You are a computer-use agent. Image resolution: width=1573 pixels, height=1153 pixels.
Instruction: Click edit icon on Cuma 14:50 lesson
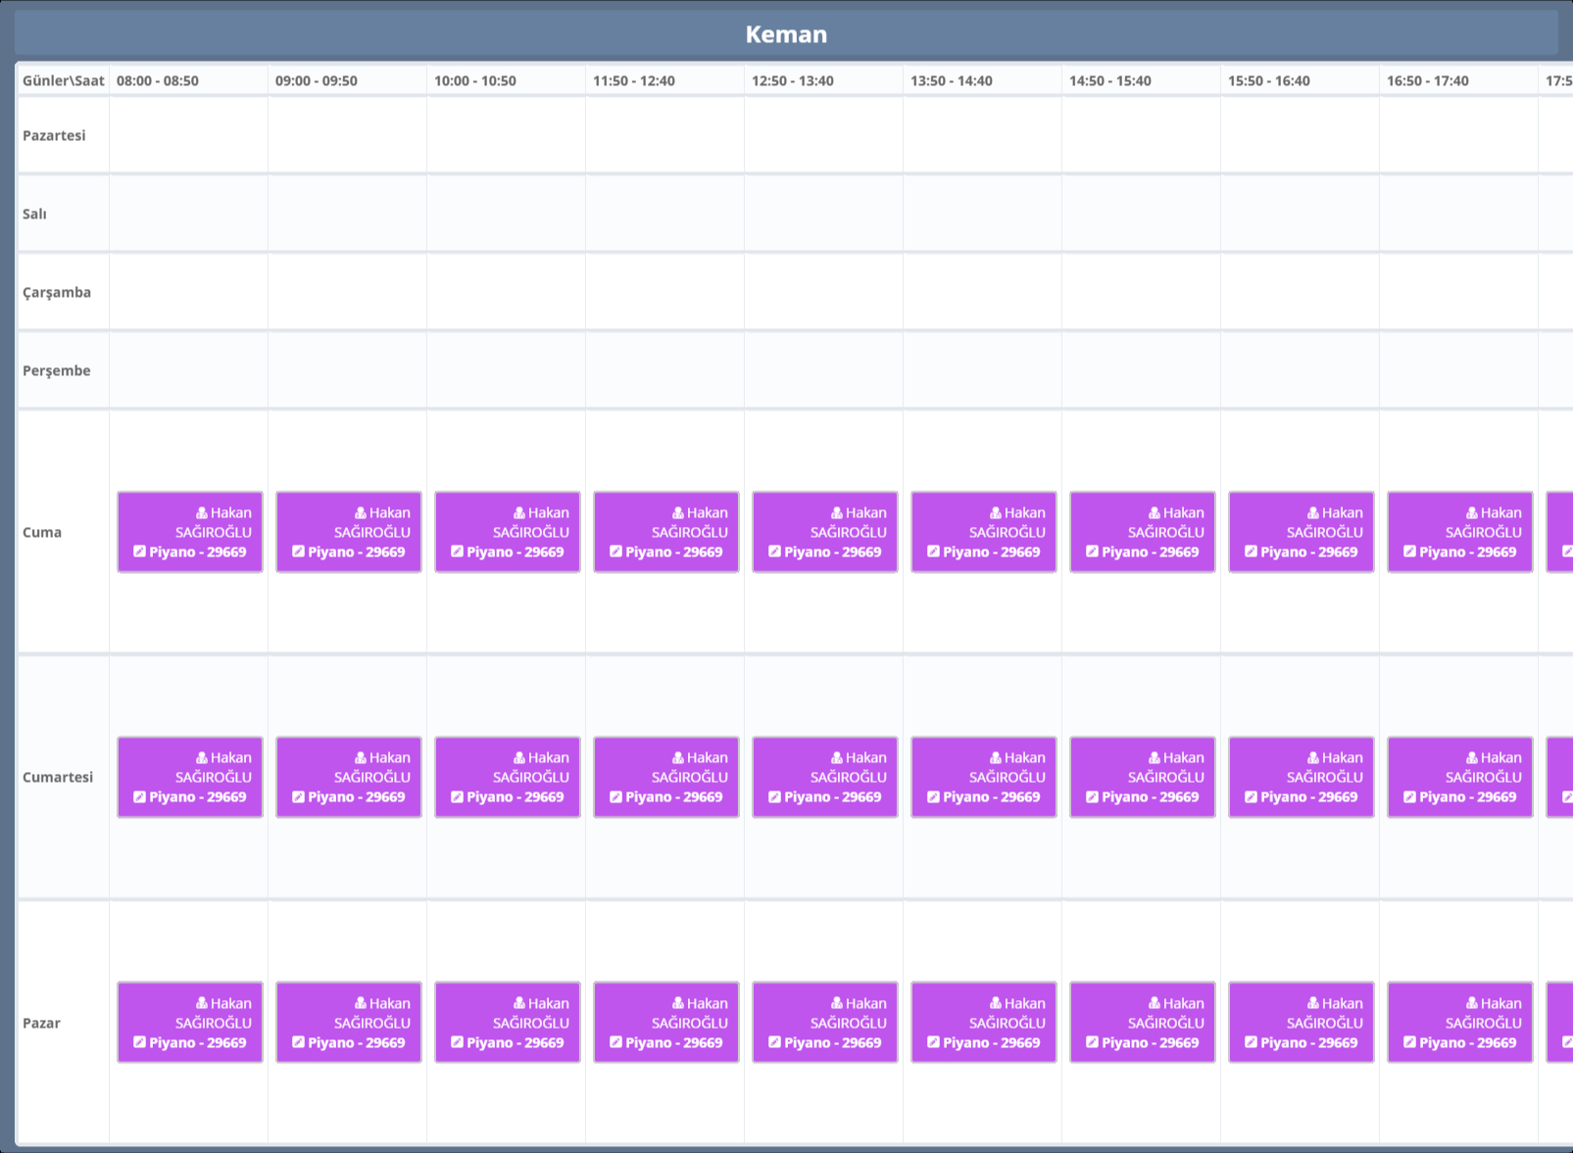click(1093, 552)
